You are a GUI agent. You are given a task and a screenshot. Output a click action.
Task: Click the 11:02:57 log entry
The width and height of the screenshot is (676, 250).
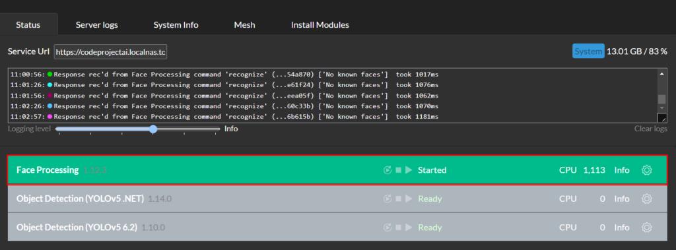[224, 116]
